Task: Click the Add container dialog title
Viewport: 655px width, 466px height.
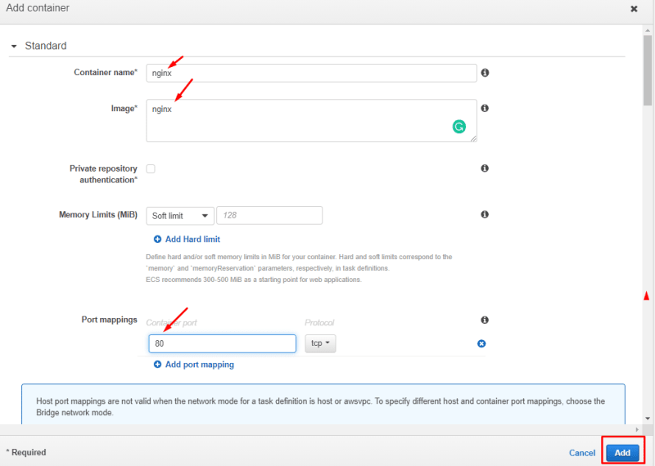Action: (x=38, y=8)
